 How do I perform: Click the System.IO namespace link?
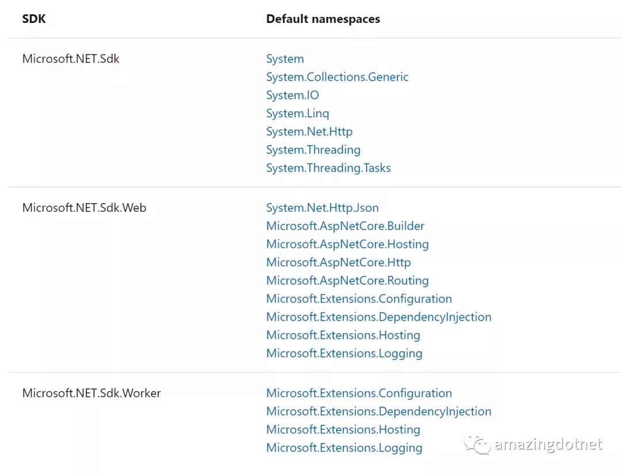292,96
